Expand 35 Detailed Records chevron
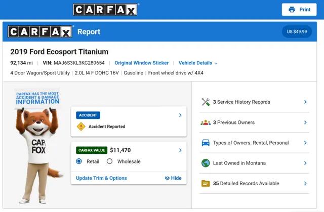This screenshot has width=324, height=212. pos(305,183)
